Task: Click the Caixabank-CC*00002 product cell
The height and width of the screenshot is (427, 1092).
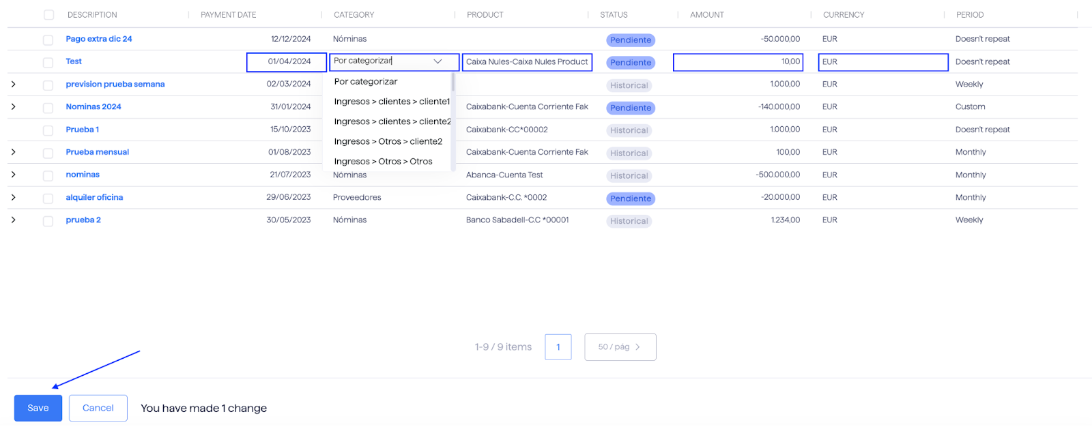Action: (x=507, y=130)
